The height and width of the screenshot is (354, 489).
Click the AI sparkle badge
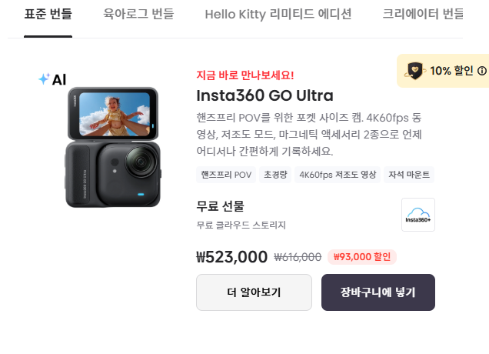52,79
